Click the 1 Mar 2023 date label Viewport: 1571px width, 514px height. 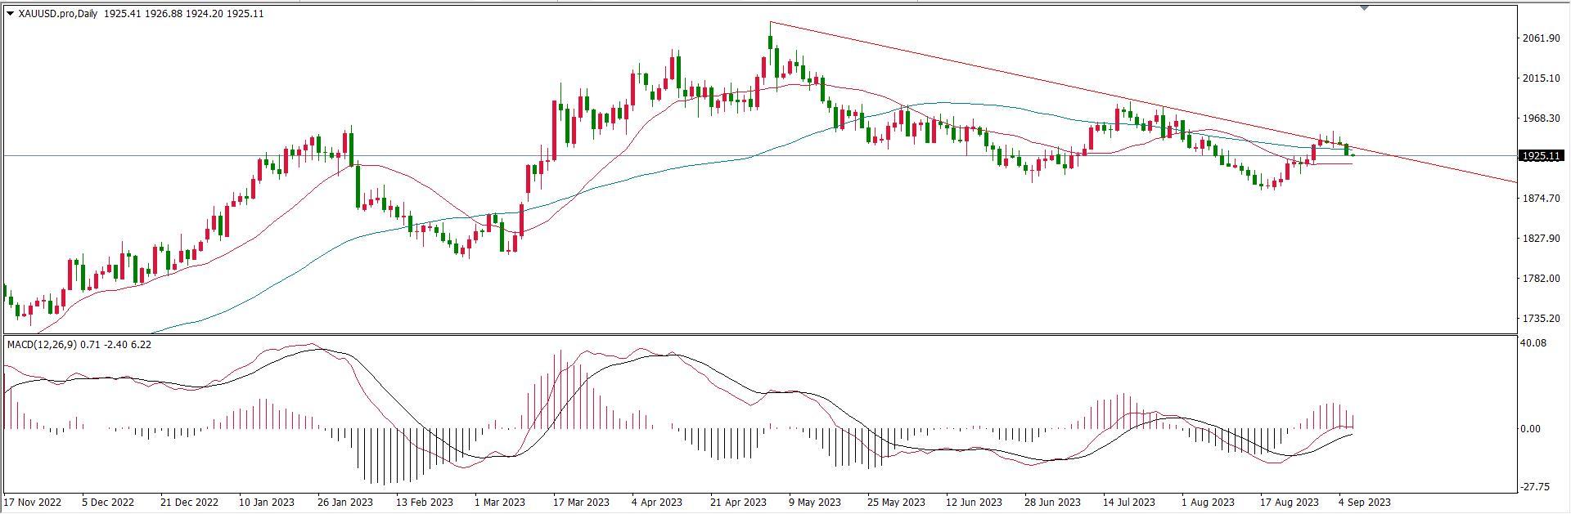coord(499,502)
